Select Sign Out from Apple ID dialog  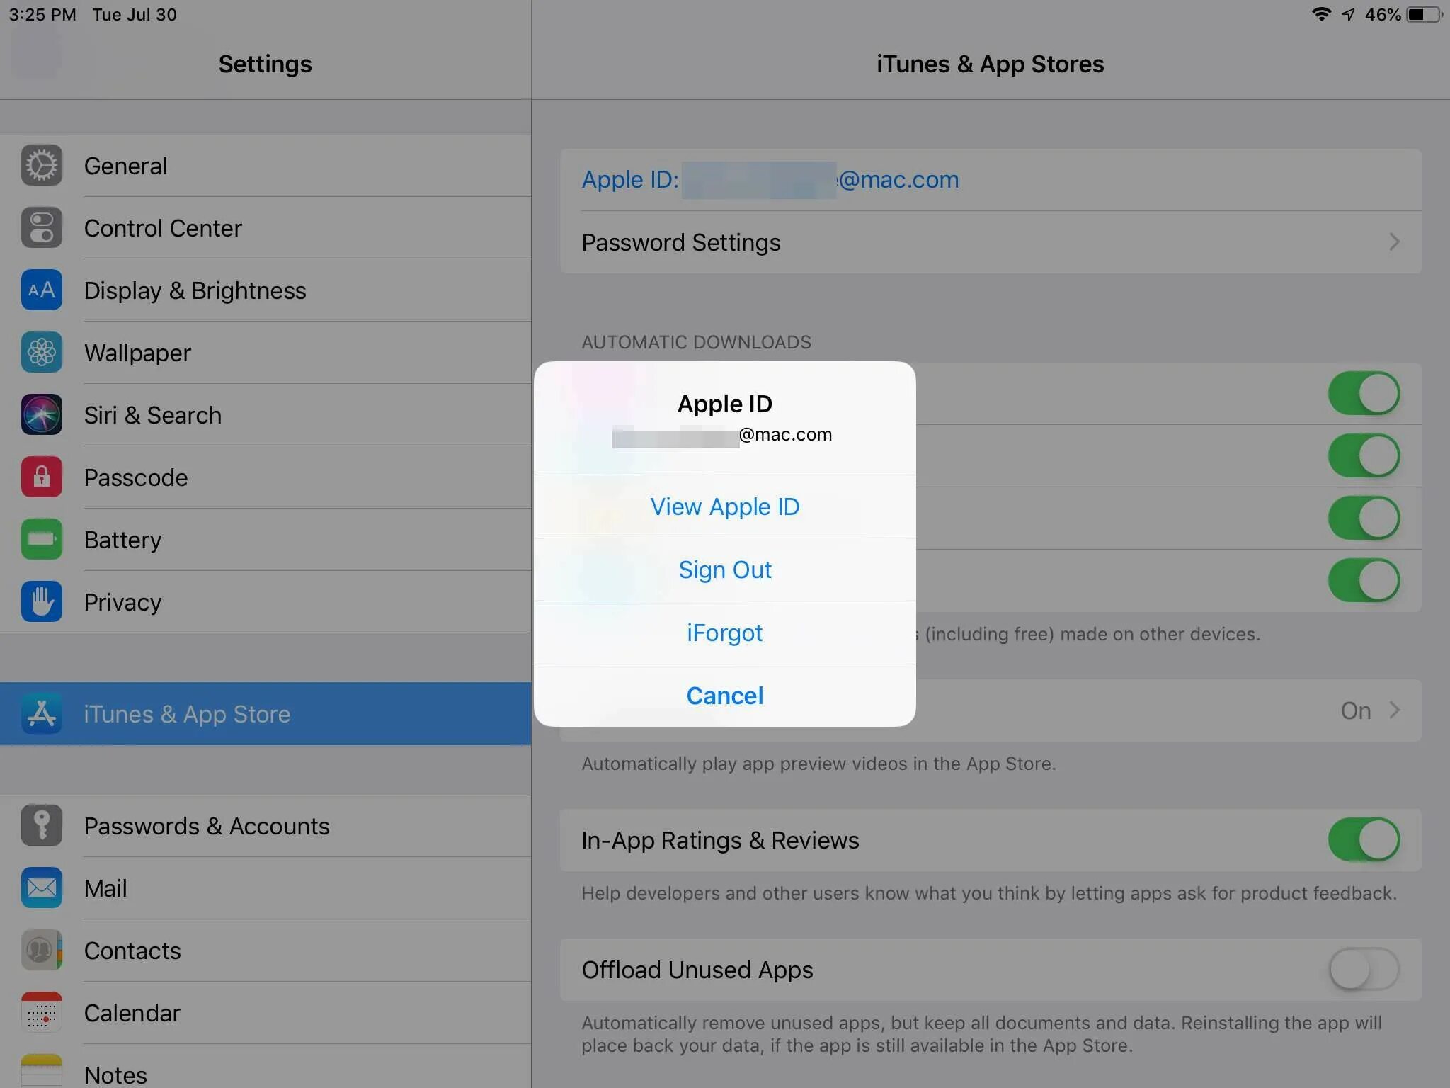[x=724, y=568]
